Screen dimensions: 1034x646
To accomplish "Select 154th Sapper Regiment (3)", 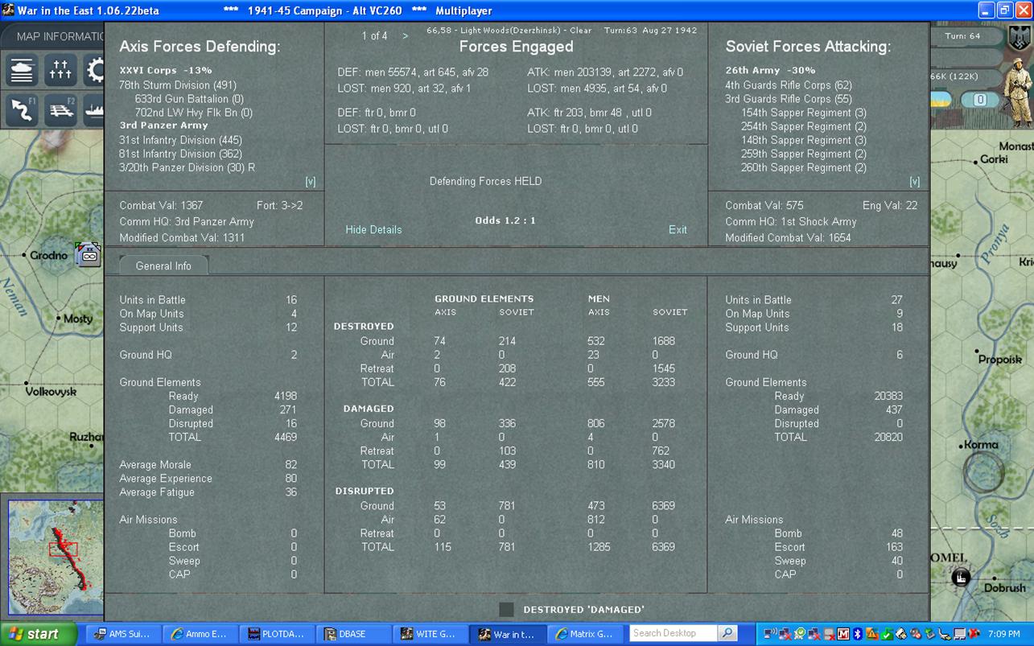I will (803, 113).
